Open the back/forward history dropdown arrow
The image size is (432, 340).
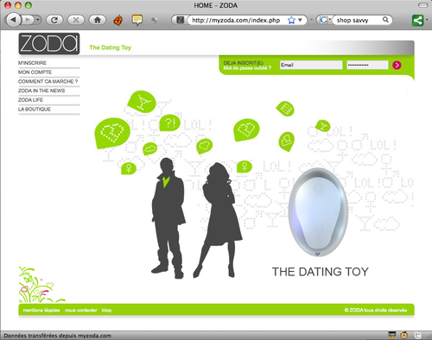click(38, 20)
